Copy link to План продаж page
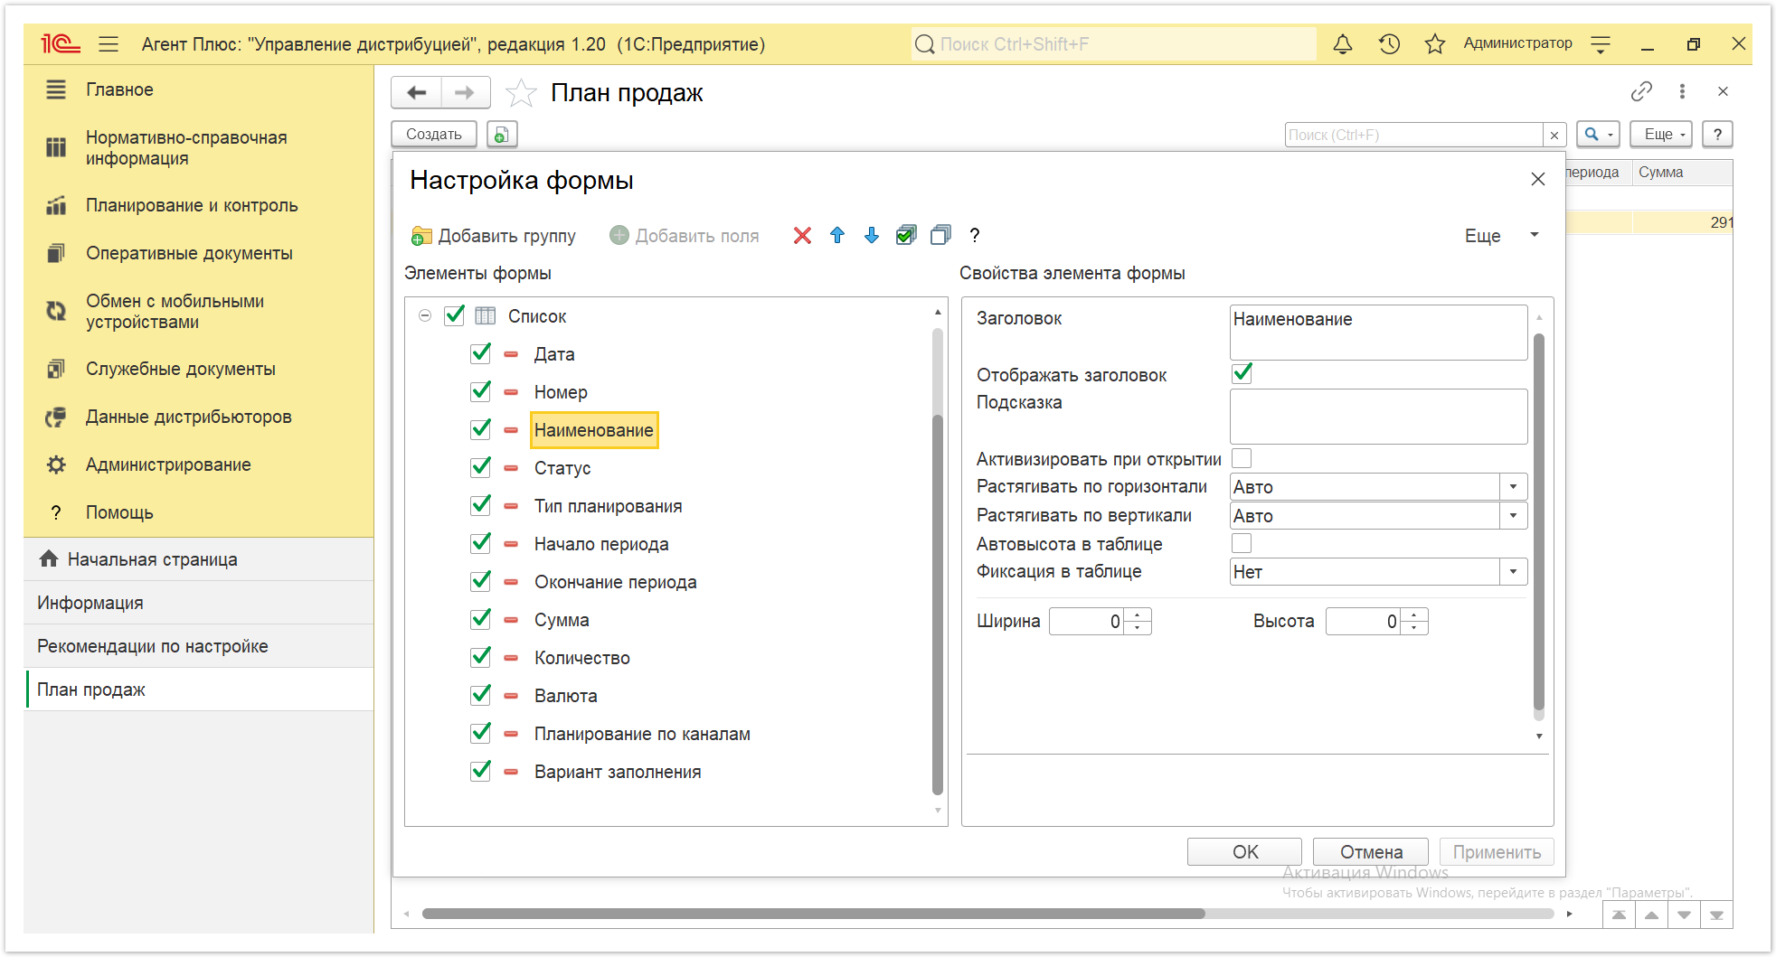 coord(1641,91)
